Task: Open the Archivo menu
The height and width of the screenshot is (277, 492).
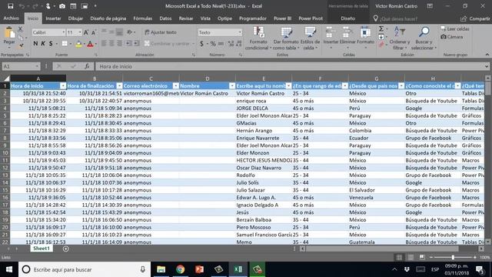Action: click(x=12, y=18)
